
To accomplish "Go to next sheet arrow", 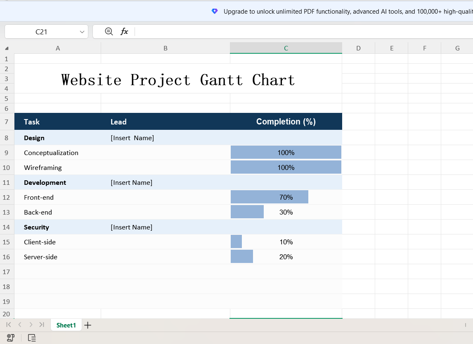I will tap(31, 325).
